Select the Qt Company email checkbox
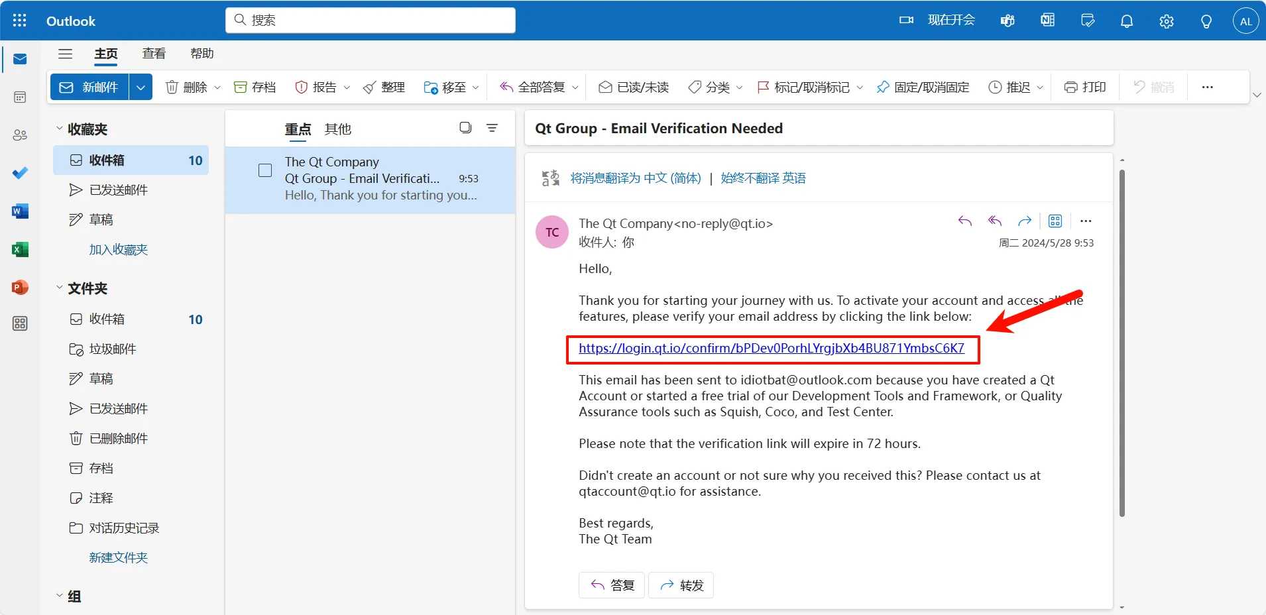The width and height of the screenshot is (1266, 615). click(x=265, y=170)
